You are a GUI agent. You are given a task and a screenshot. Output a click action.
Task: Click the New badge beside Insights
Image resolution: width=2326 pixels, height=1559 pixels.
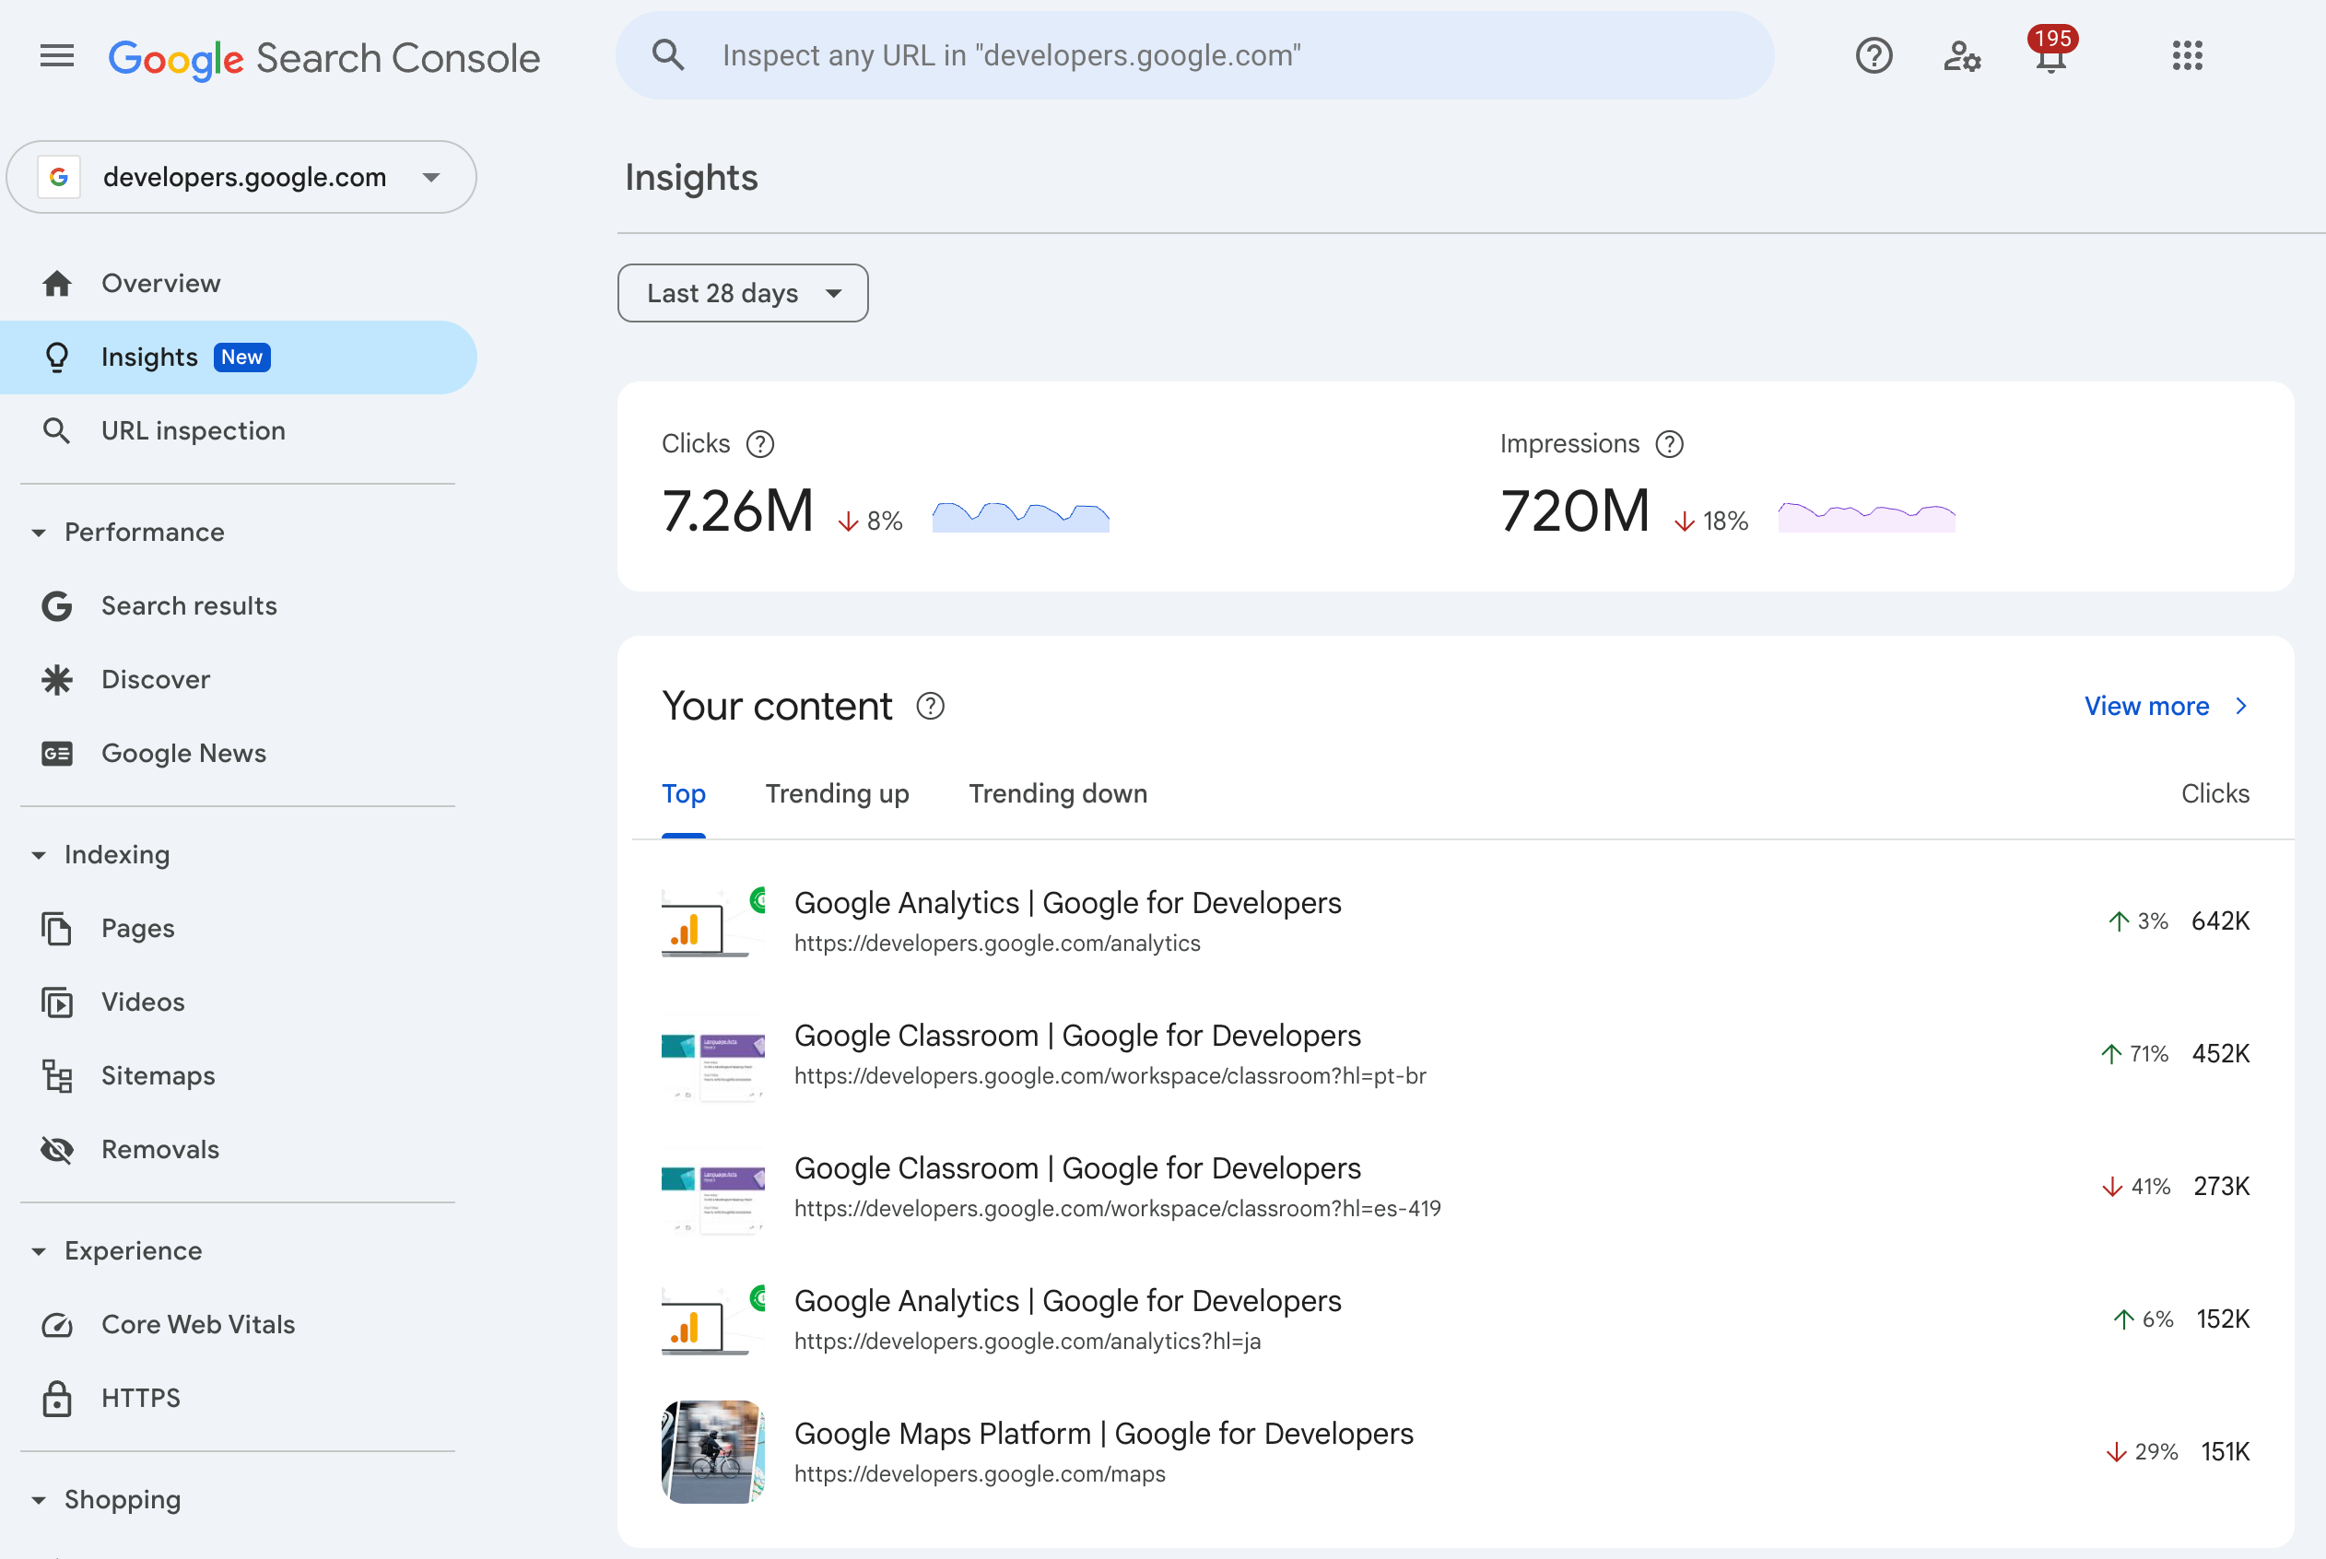point(241,357)
